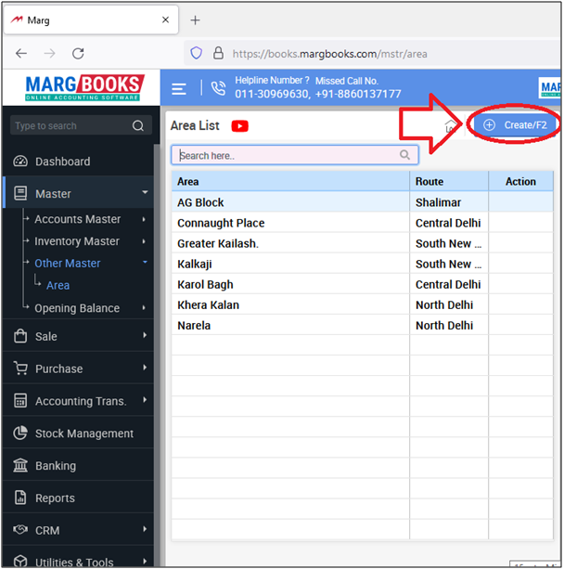
Task: Open the Reports menu item
Action: (x=55, y=498)
